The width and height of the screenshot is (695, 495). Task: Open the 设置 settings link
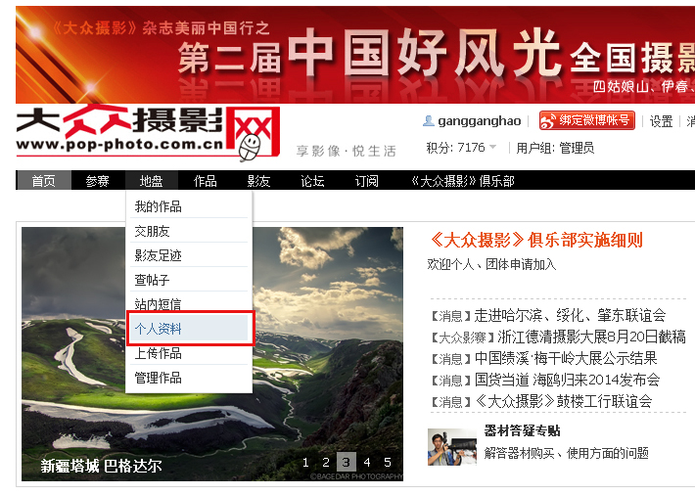pyautogui.click(x=661, y=121)
